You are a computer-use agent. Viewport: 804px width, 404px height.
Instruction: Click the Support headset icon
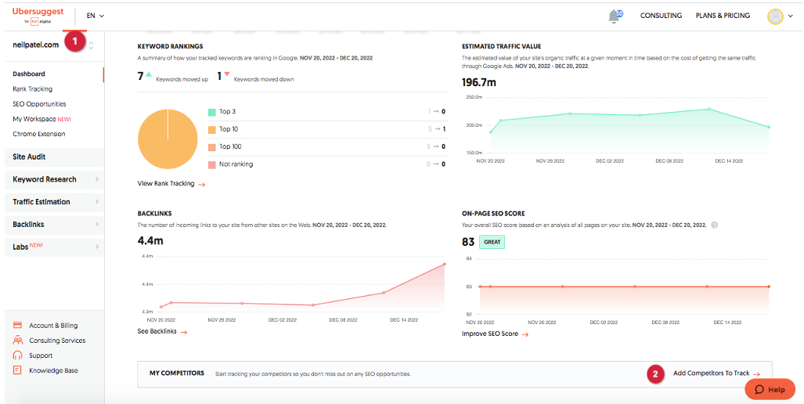17,355
